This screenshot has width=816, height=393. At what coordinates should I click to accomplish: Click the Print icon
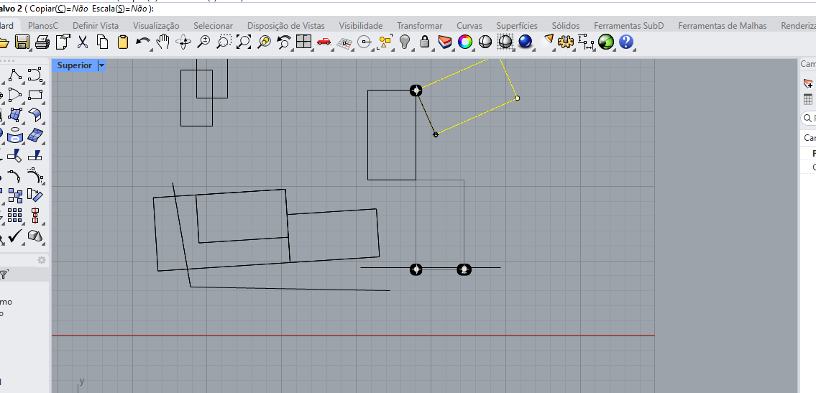42,42
